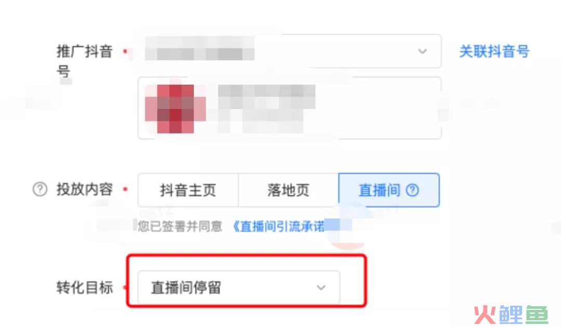Click the 转化目标 field label
This screenshot has width=561, height=327.
[85, 288]
